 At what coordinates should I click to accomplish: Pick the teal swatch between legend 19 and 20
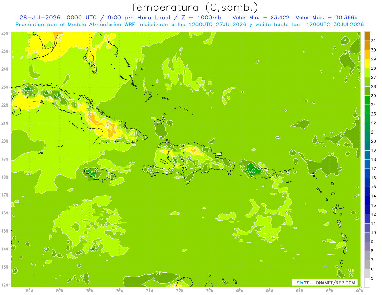pos(367,146)
